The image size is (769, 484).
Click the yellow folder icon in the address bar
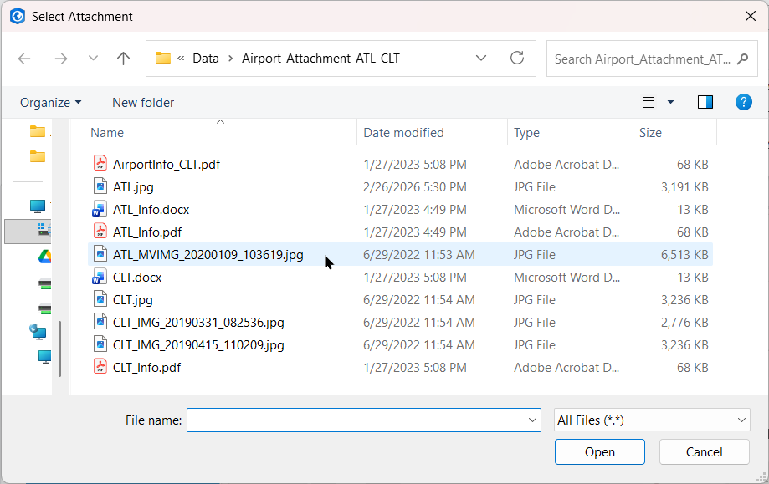tap(163, 59)
